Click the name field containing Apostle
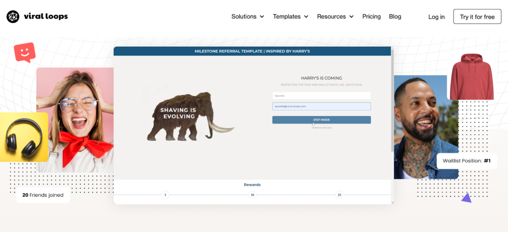The image size is (508, 232). pyautogui.click(x=321, y=96)
